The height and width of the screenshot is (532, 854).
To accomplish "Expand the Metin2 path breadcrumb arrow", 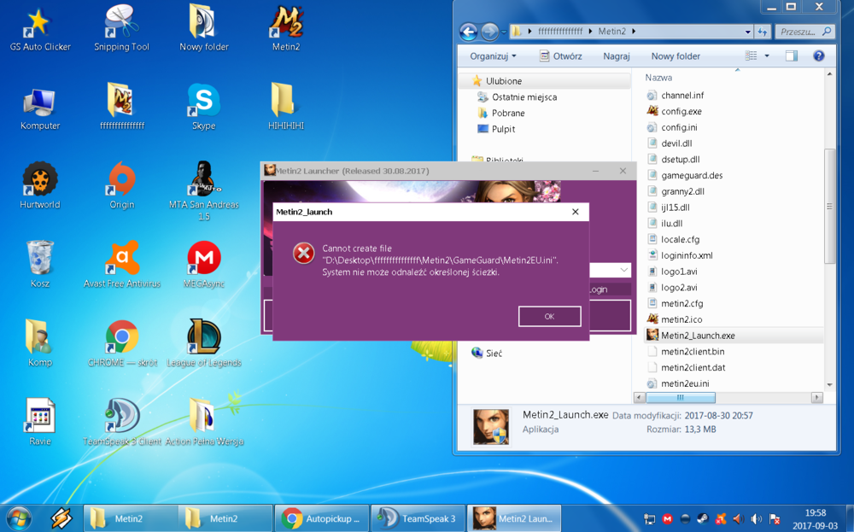I will (x=634, y=32).
